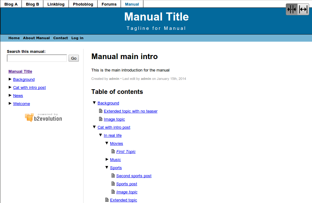Click page icon beside Image topic under Background
The image size is (312, 203).
101,119
